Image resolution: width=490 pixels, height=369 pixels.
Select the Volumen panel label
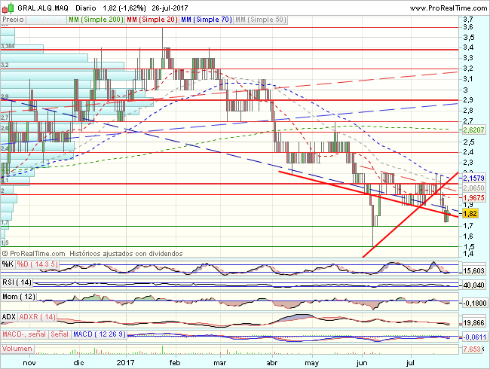pyautogui.click(x=18, y=349)
